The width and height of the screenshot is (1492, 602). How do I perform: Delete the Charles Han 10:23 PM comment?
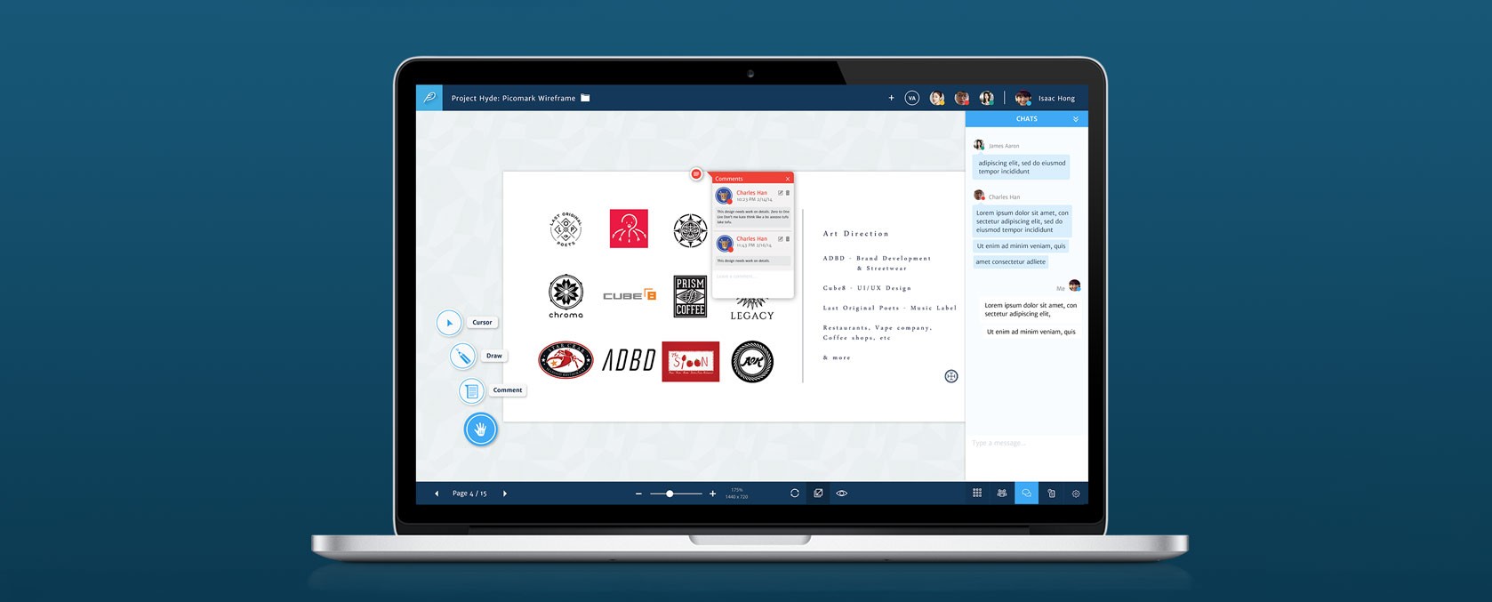(788, 193)
